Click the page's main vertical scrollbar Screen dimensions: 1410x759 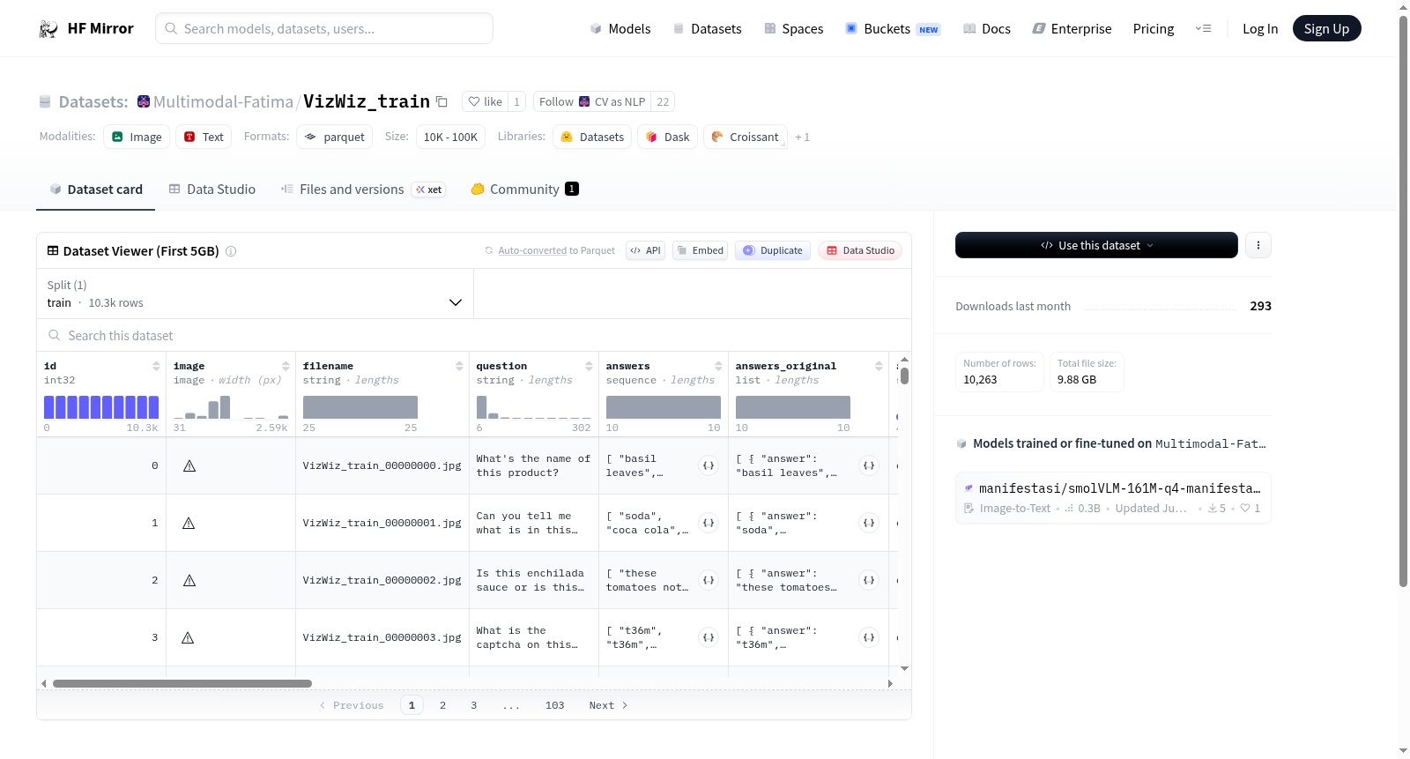tap(1404, 300)
